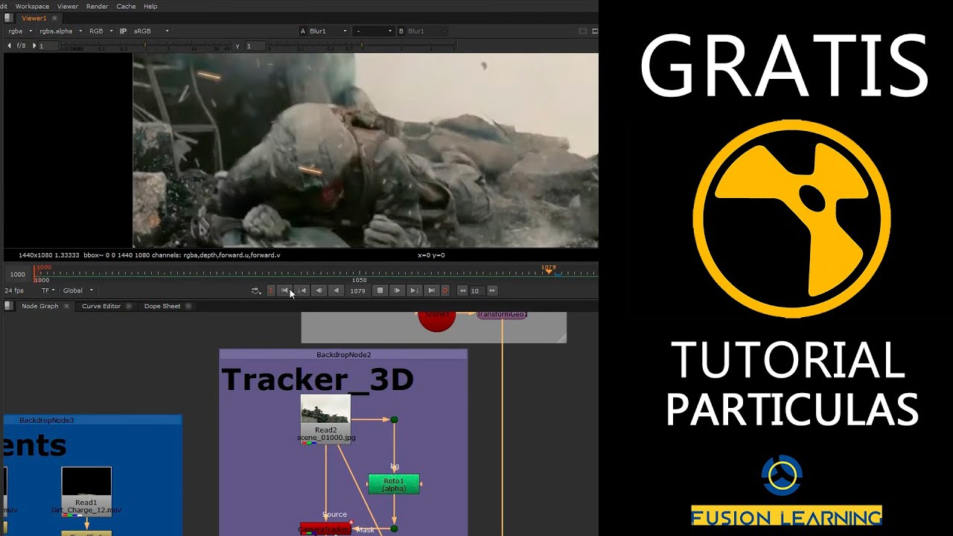Image resolution: width=953 pixels, height=536 pixels.
Task: Switch to the Dope Sheet tab
Action: point(162,306)
